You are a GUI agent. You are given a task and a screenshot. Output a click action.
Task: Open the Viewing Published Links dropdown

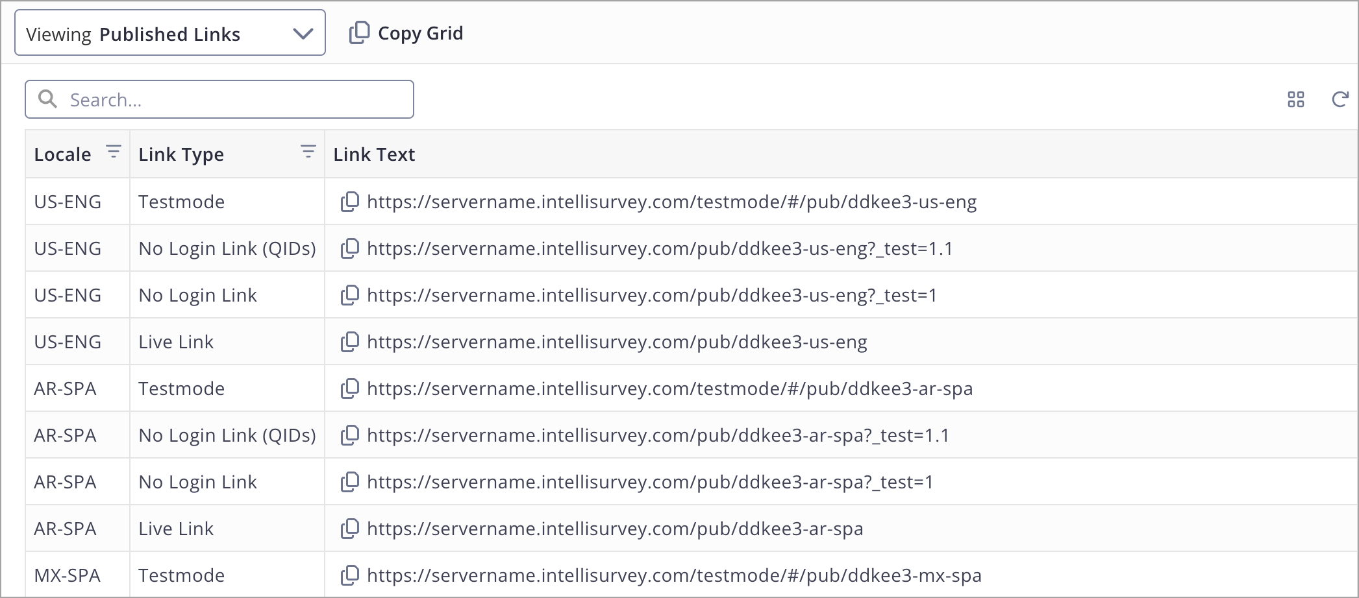[x=169, y=32]
